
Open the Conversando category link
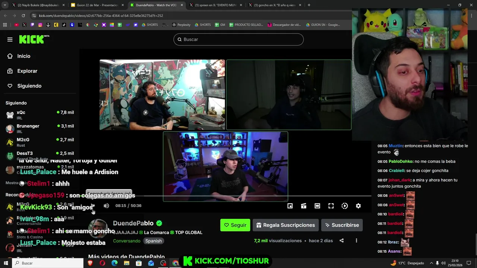(x=127, y=241)
